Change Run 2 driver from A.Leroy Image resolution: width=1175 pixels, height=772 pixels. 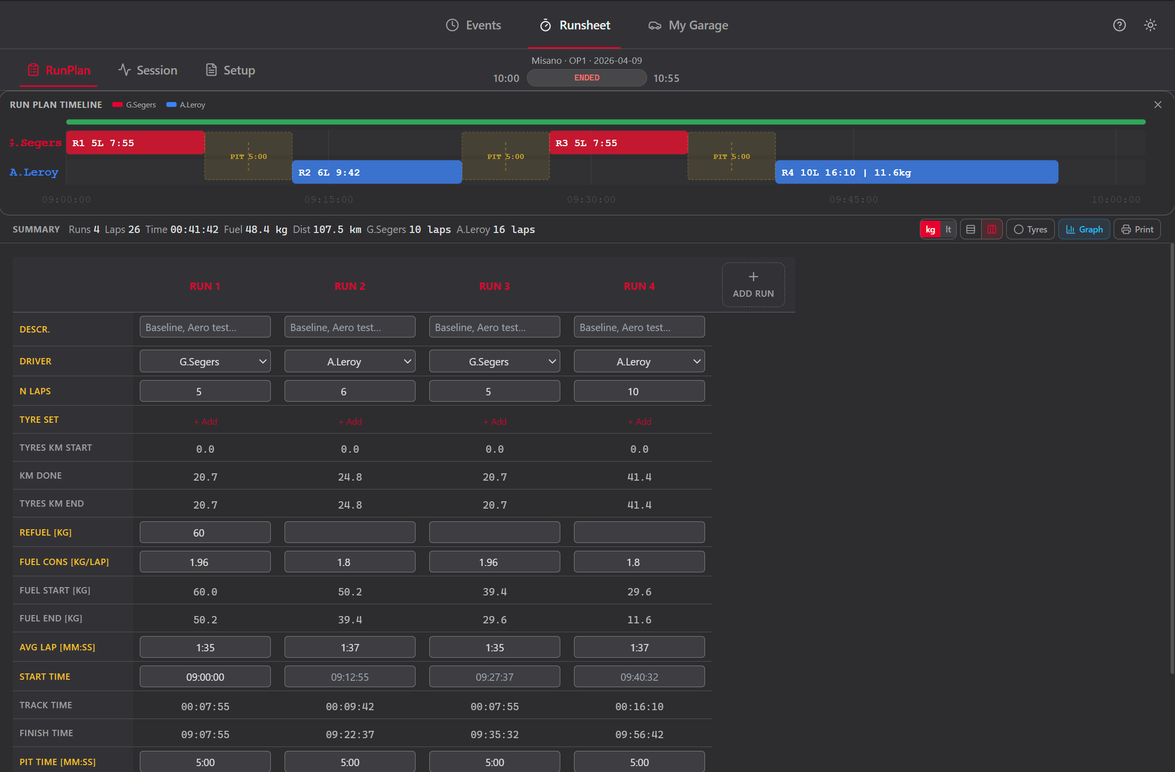(x=349, y=361)
